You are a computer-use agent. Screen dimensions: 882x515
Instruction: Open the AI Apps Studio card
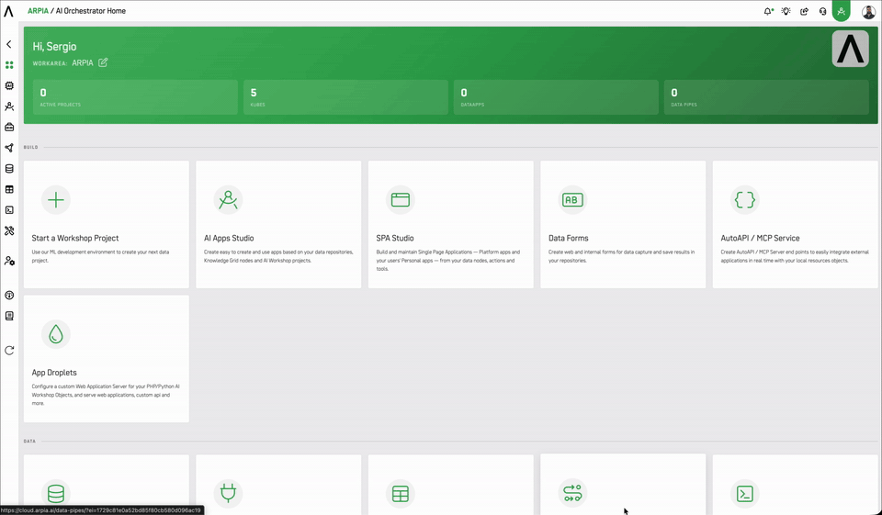point(278,225)
